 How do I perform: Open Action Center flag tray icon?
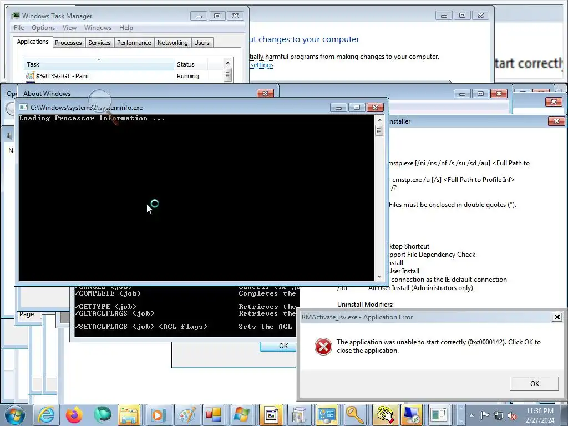(x=485, y=415)
